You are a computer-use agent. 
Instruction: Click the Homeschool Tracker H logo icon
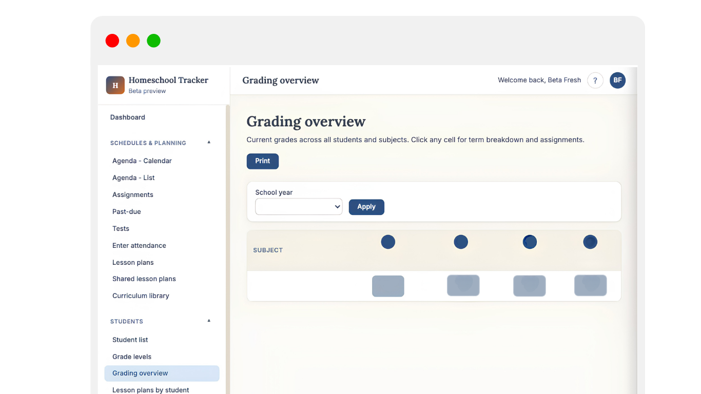[x=115, y=85]
